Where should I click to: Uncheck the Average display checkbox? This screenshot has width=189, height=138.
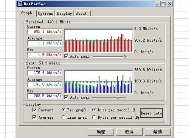pyautogui.click(x=34, y=117)
